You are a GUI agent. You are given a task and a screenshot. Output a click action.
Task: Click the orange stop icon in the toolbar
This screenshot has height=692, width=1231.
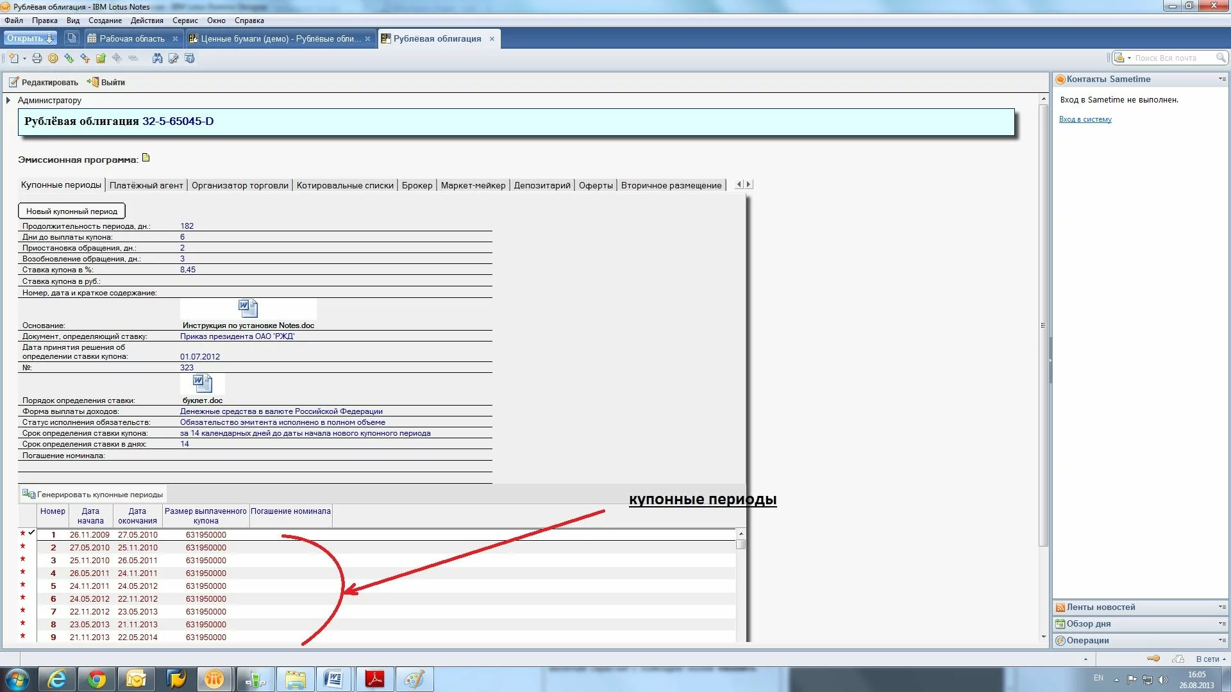click(x=53, y=58)
